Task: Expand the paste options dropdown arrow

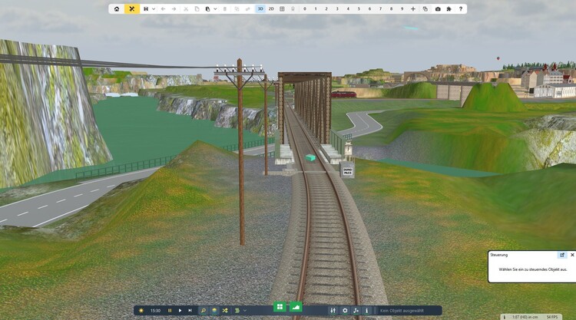Action: pos(214,8)
